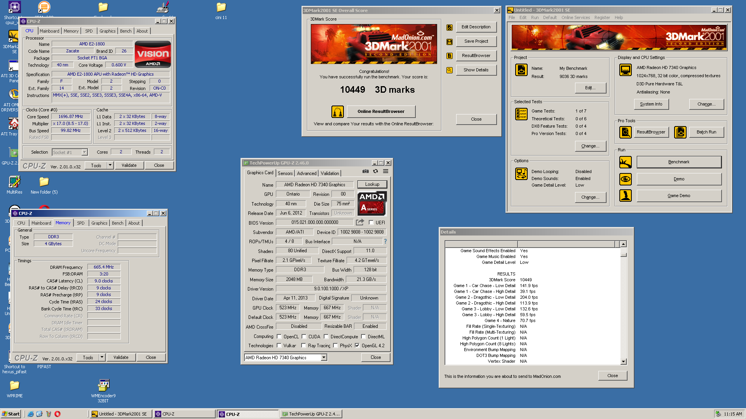
Task: Open the GPU-Z hamburger menu icon
Action: click(385, 171)
